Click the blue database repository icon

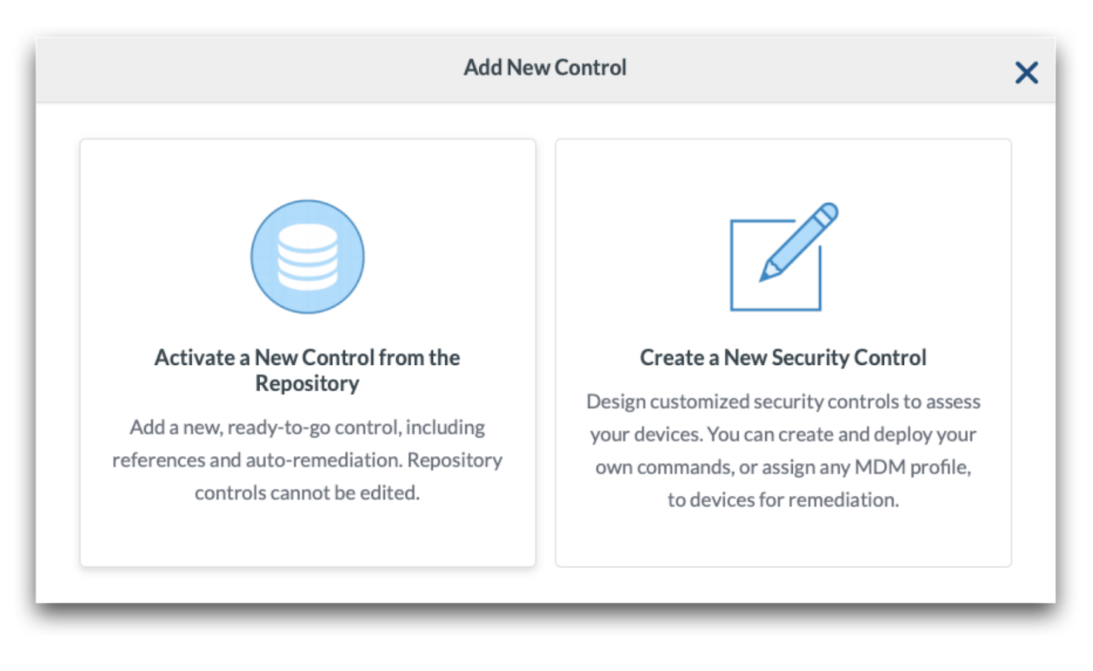307,256
